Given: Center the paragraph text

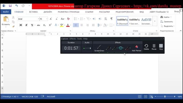Looking at the screenshot, I should [x=81, y=25].
